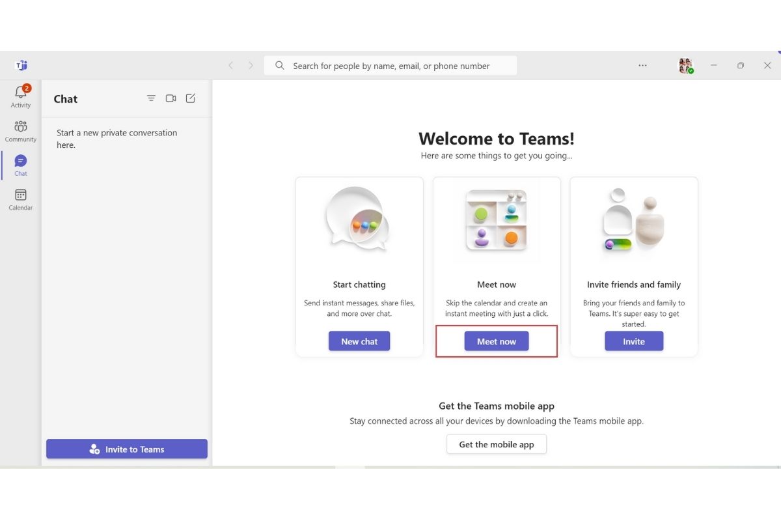Open the Calendar in sidebar
Image resolution: width=781 pixels, height=521 pixels.
[21, 195]
